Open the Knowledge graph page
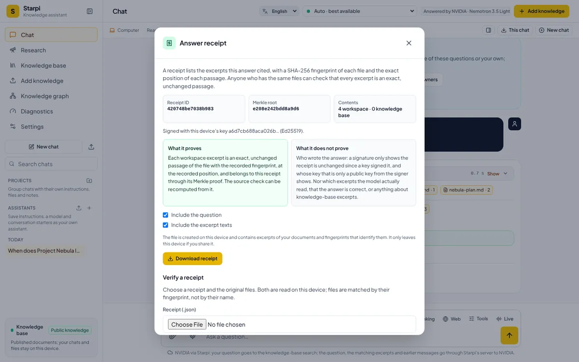The width and height of the screenshot is (579, 362). pyautogui.click(x=51, y=96)
